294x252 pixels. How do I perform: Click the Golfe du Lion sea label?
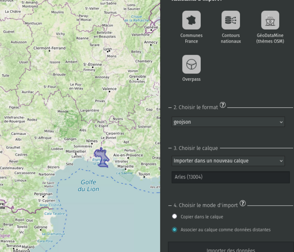click(x=88, y=186)
